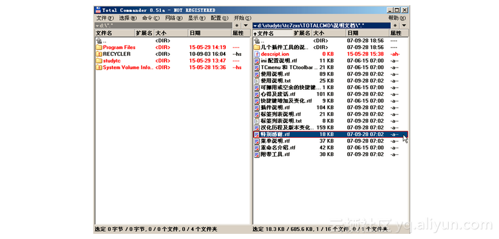Sort right panel by 大小 column header

pos(329,33)
